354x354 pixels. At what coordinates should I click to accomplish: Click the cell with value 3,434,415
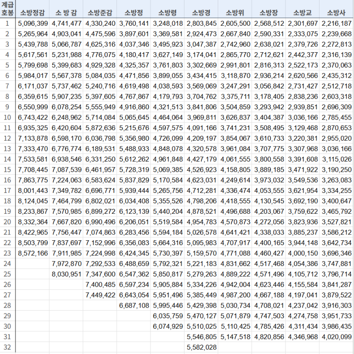(x=201, y=76)
